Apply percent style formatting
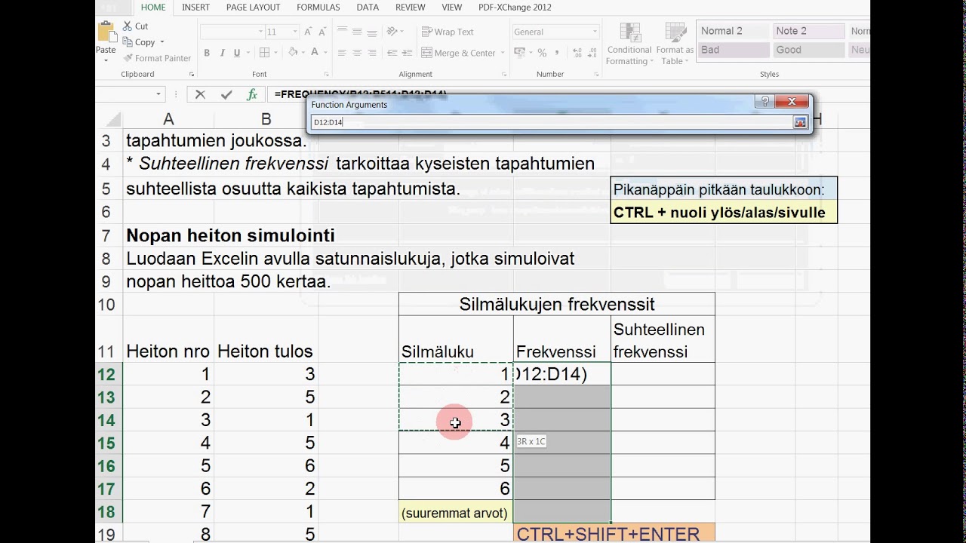966x543 pixels. coord(542,53)
